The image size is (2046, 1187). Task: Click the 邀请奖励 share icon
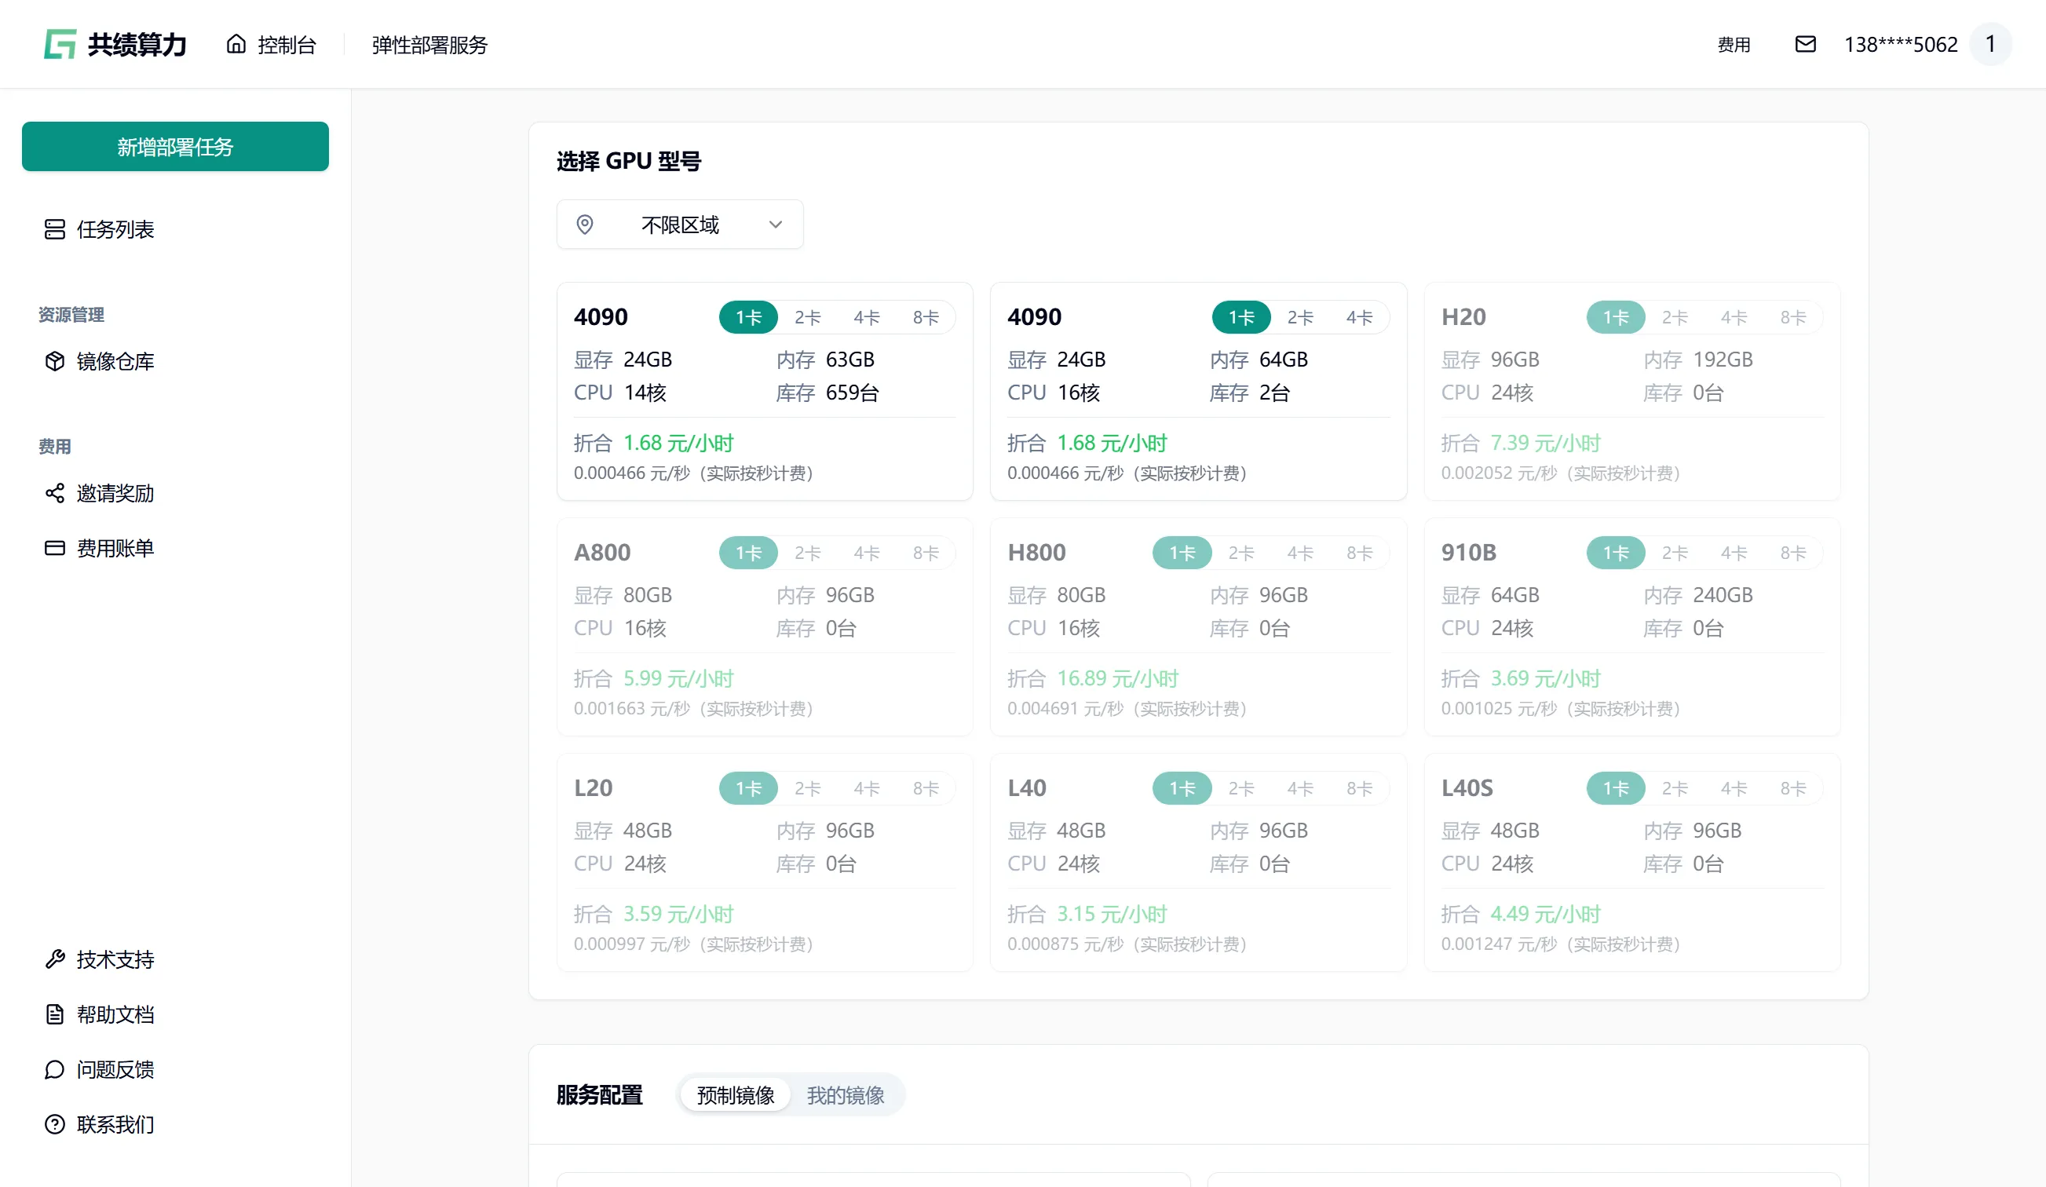54,493
